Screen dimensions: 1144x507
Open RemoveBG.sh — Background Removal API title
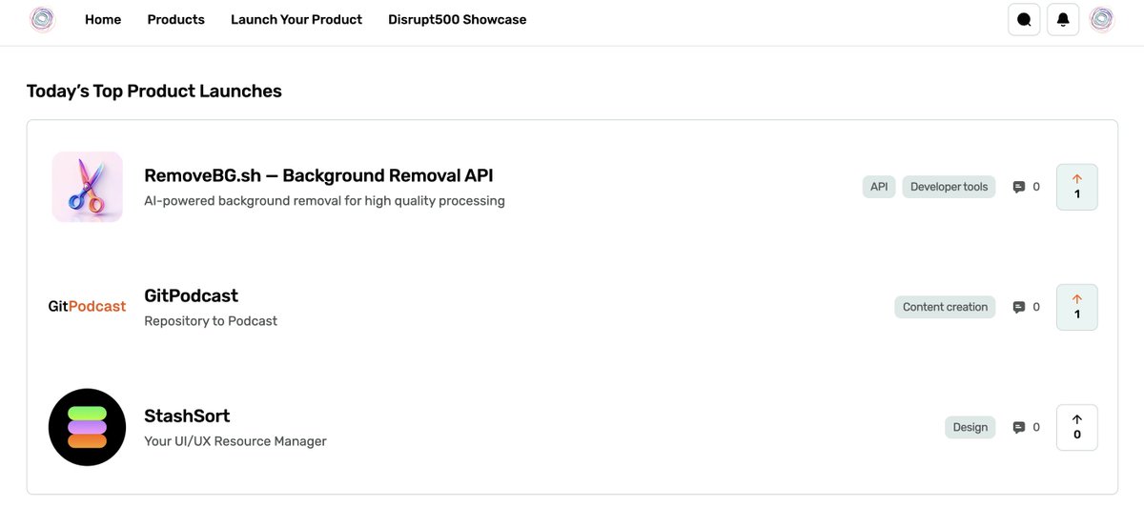(318, 175)
